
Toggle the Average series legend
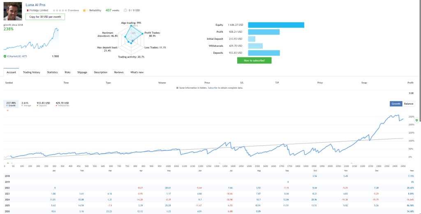[26, 104]
